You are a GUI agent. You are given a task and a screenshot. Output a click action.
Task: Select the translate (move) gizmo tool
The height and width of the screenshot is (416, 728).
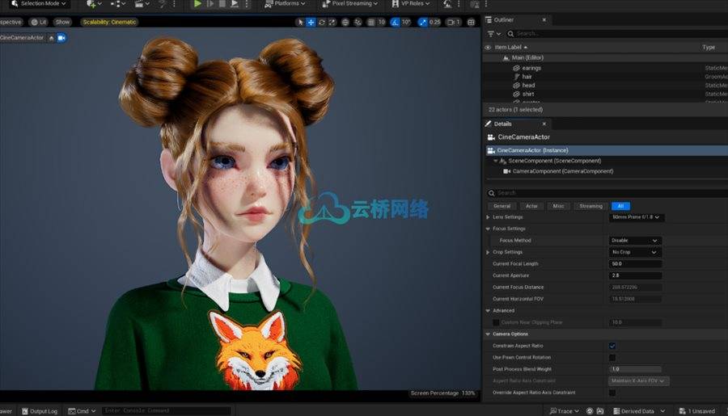pyautogui.click(x=311, y=23)
